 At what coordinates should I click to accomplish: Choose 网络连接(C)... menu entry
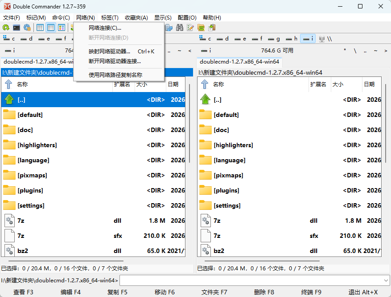(x=119, y=28)
